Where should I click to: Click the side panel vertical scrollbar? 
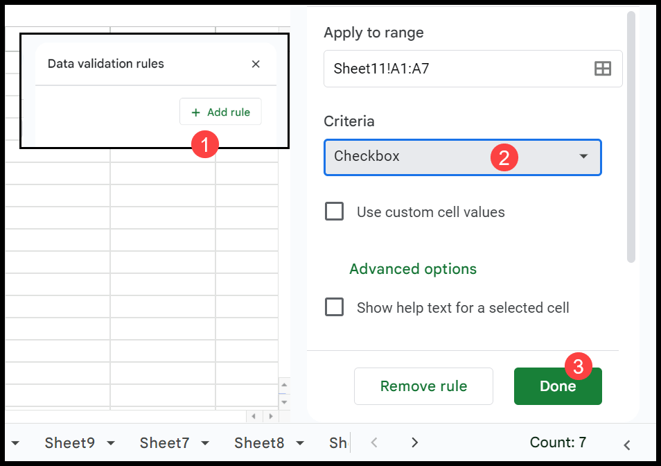coord(631,137)
